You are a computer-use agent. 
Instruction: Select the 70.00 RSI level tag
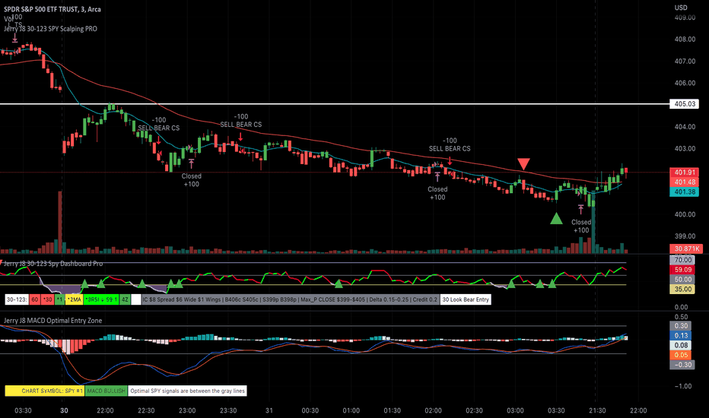tap(683, 260)
